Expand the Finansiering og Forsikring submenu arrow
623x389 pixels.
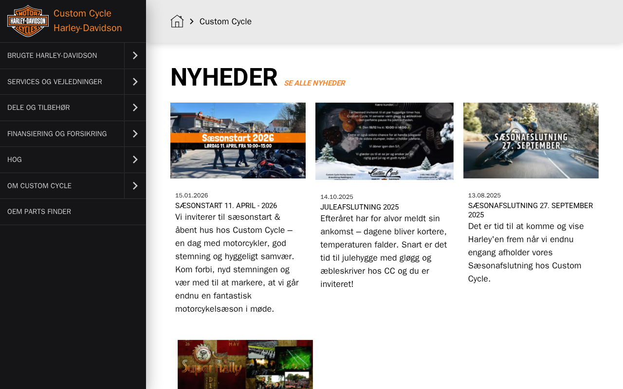[135, 134]
